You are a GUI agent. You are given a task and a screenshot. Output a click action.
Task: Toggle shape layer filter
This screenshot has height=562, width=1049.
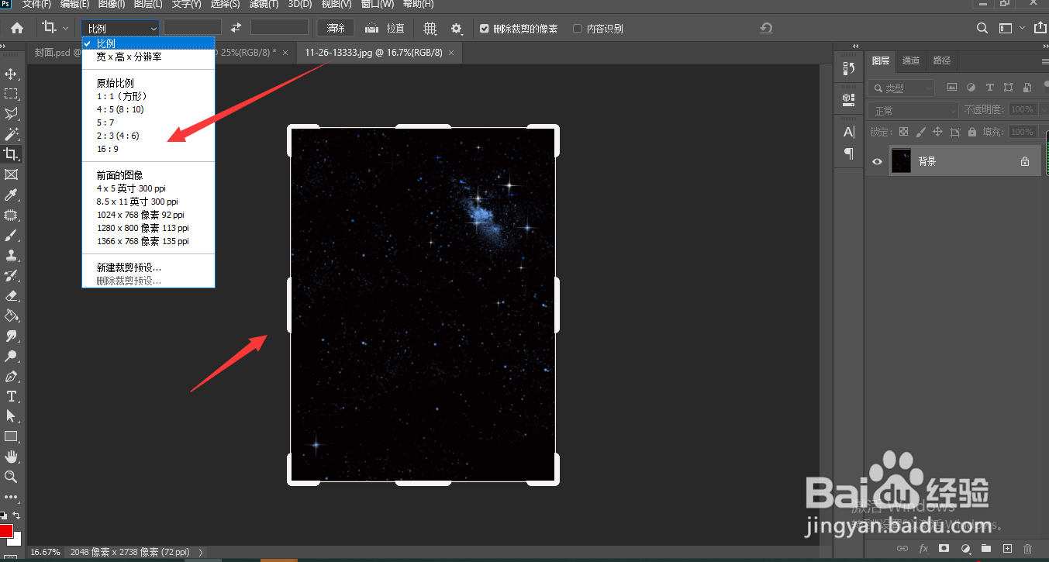point(1009,88)
